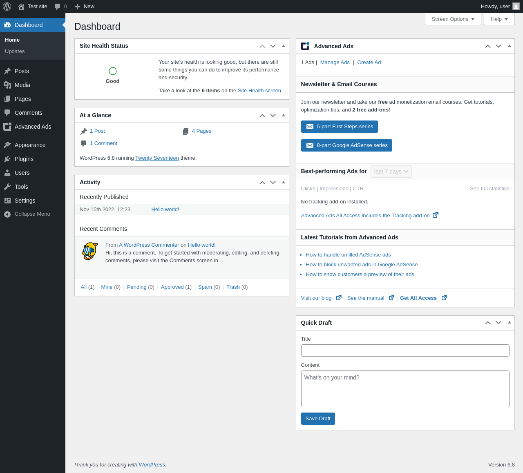
Task: Click the WordPress logo in admin bar
Action: [x=7, y=7]
